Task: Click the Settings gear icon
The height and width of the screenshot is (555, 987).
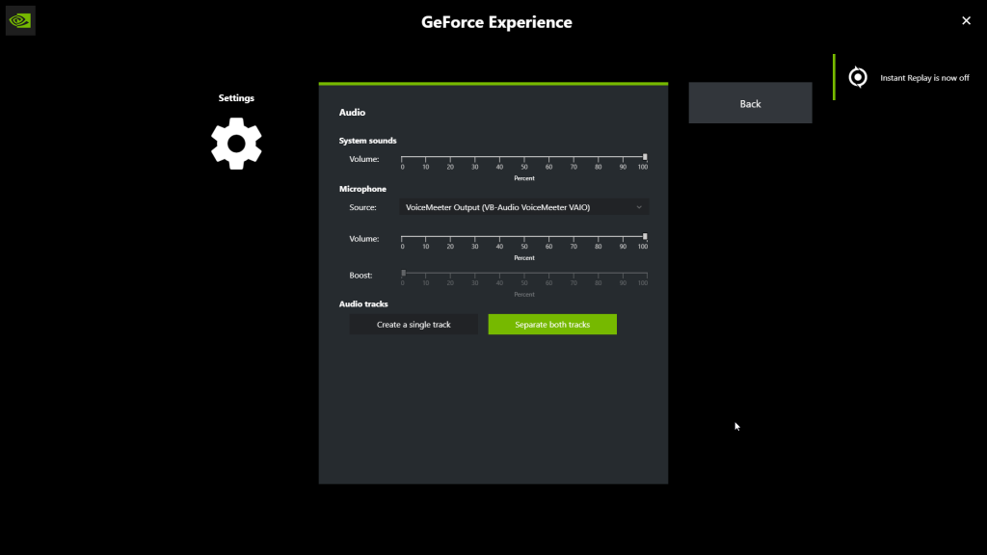Action: pos(236,144)
